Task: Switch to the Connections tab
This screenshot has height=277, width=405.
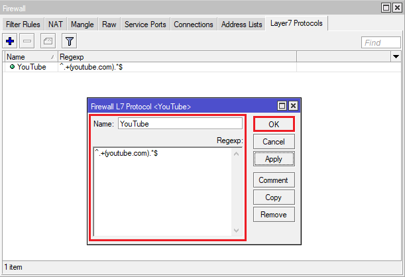Action: tap(194, 25)
